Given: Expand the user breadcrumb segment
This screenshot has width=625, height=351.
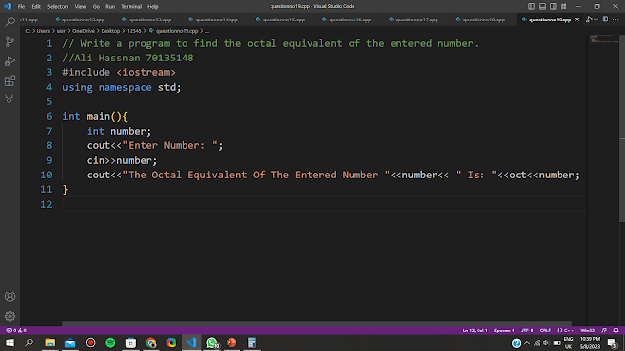Looking at the screenshot, I should tap(61, 31).
